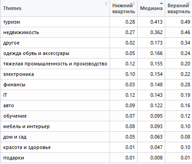192x164 pixels.
Task: Select the IT row
Action: click(96, 95)
